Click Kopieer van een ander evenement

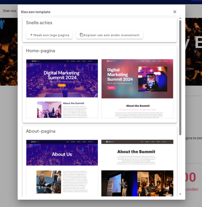(x=109, y=35)
